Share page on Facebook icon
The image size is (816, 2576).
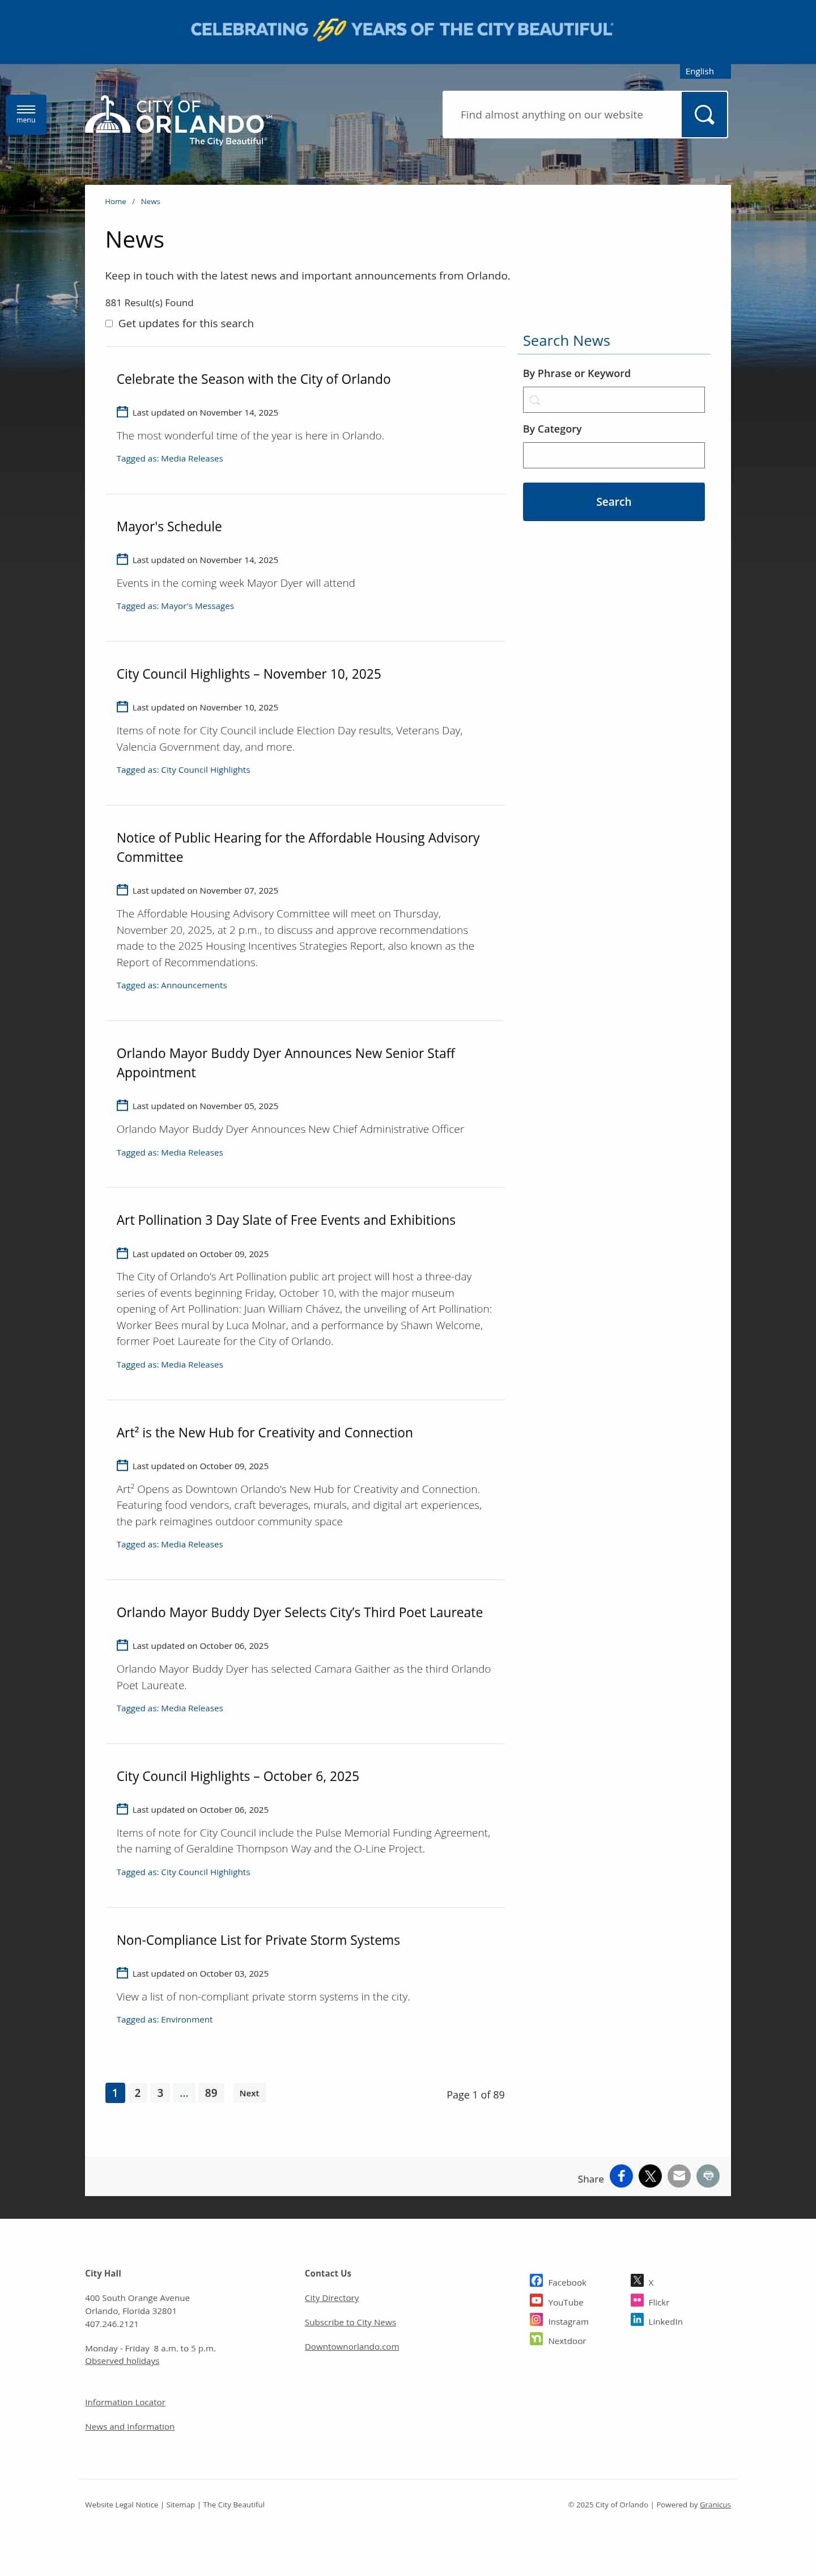tap(621, 2176)
